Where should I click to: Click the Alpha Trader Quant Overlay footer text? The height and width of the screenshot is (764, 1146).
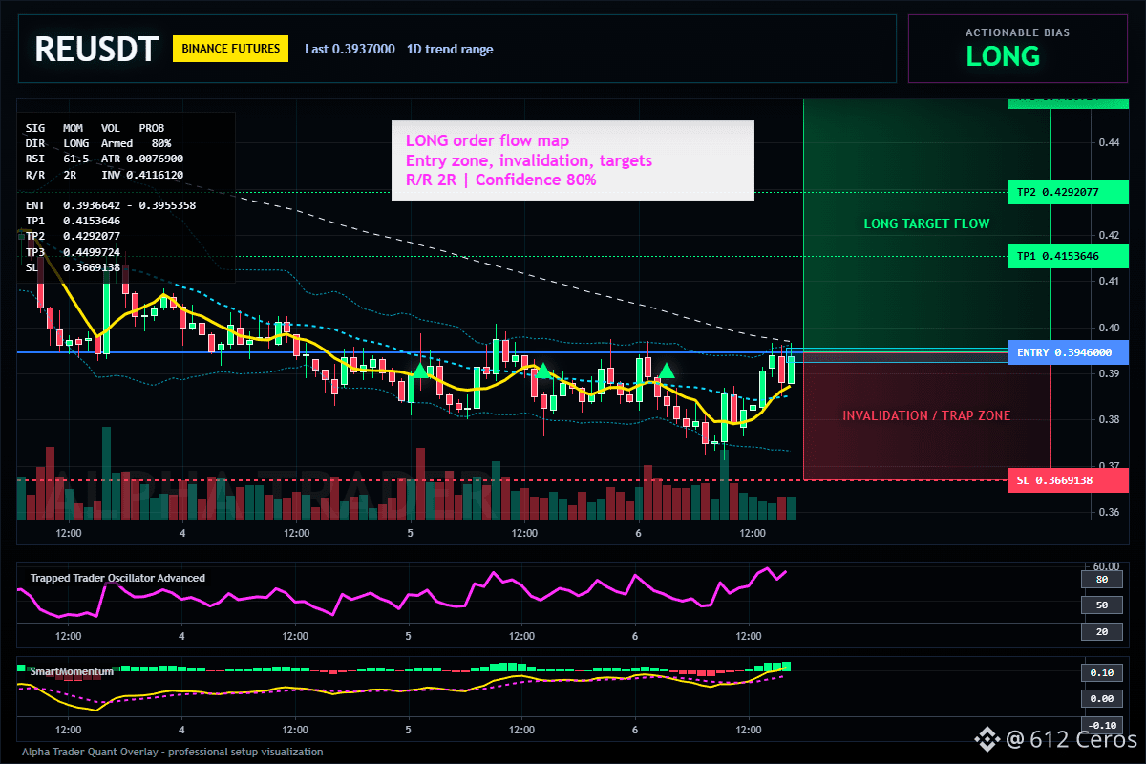tap(173, 752)
